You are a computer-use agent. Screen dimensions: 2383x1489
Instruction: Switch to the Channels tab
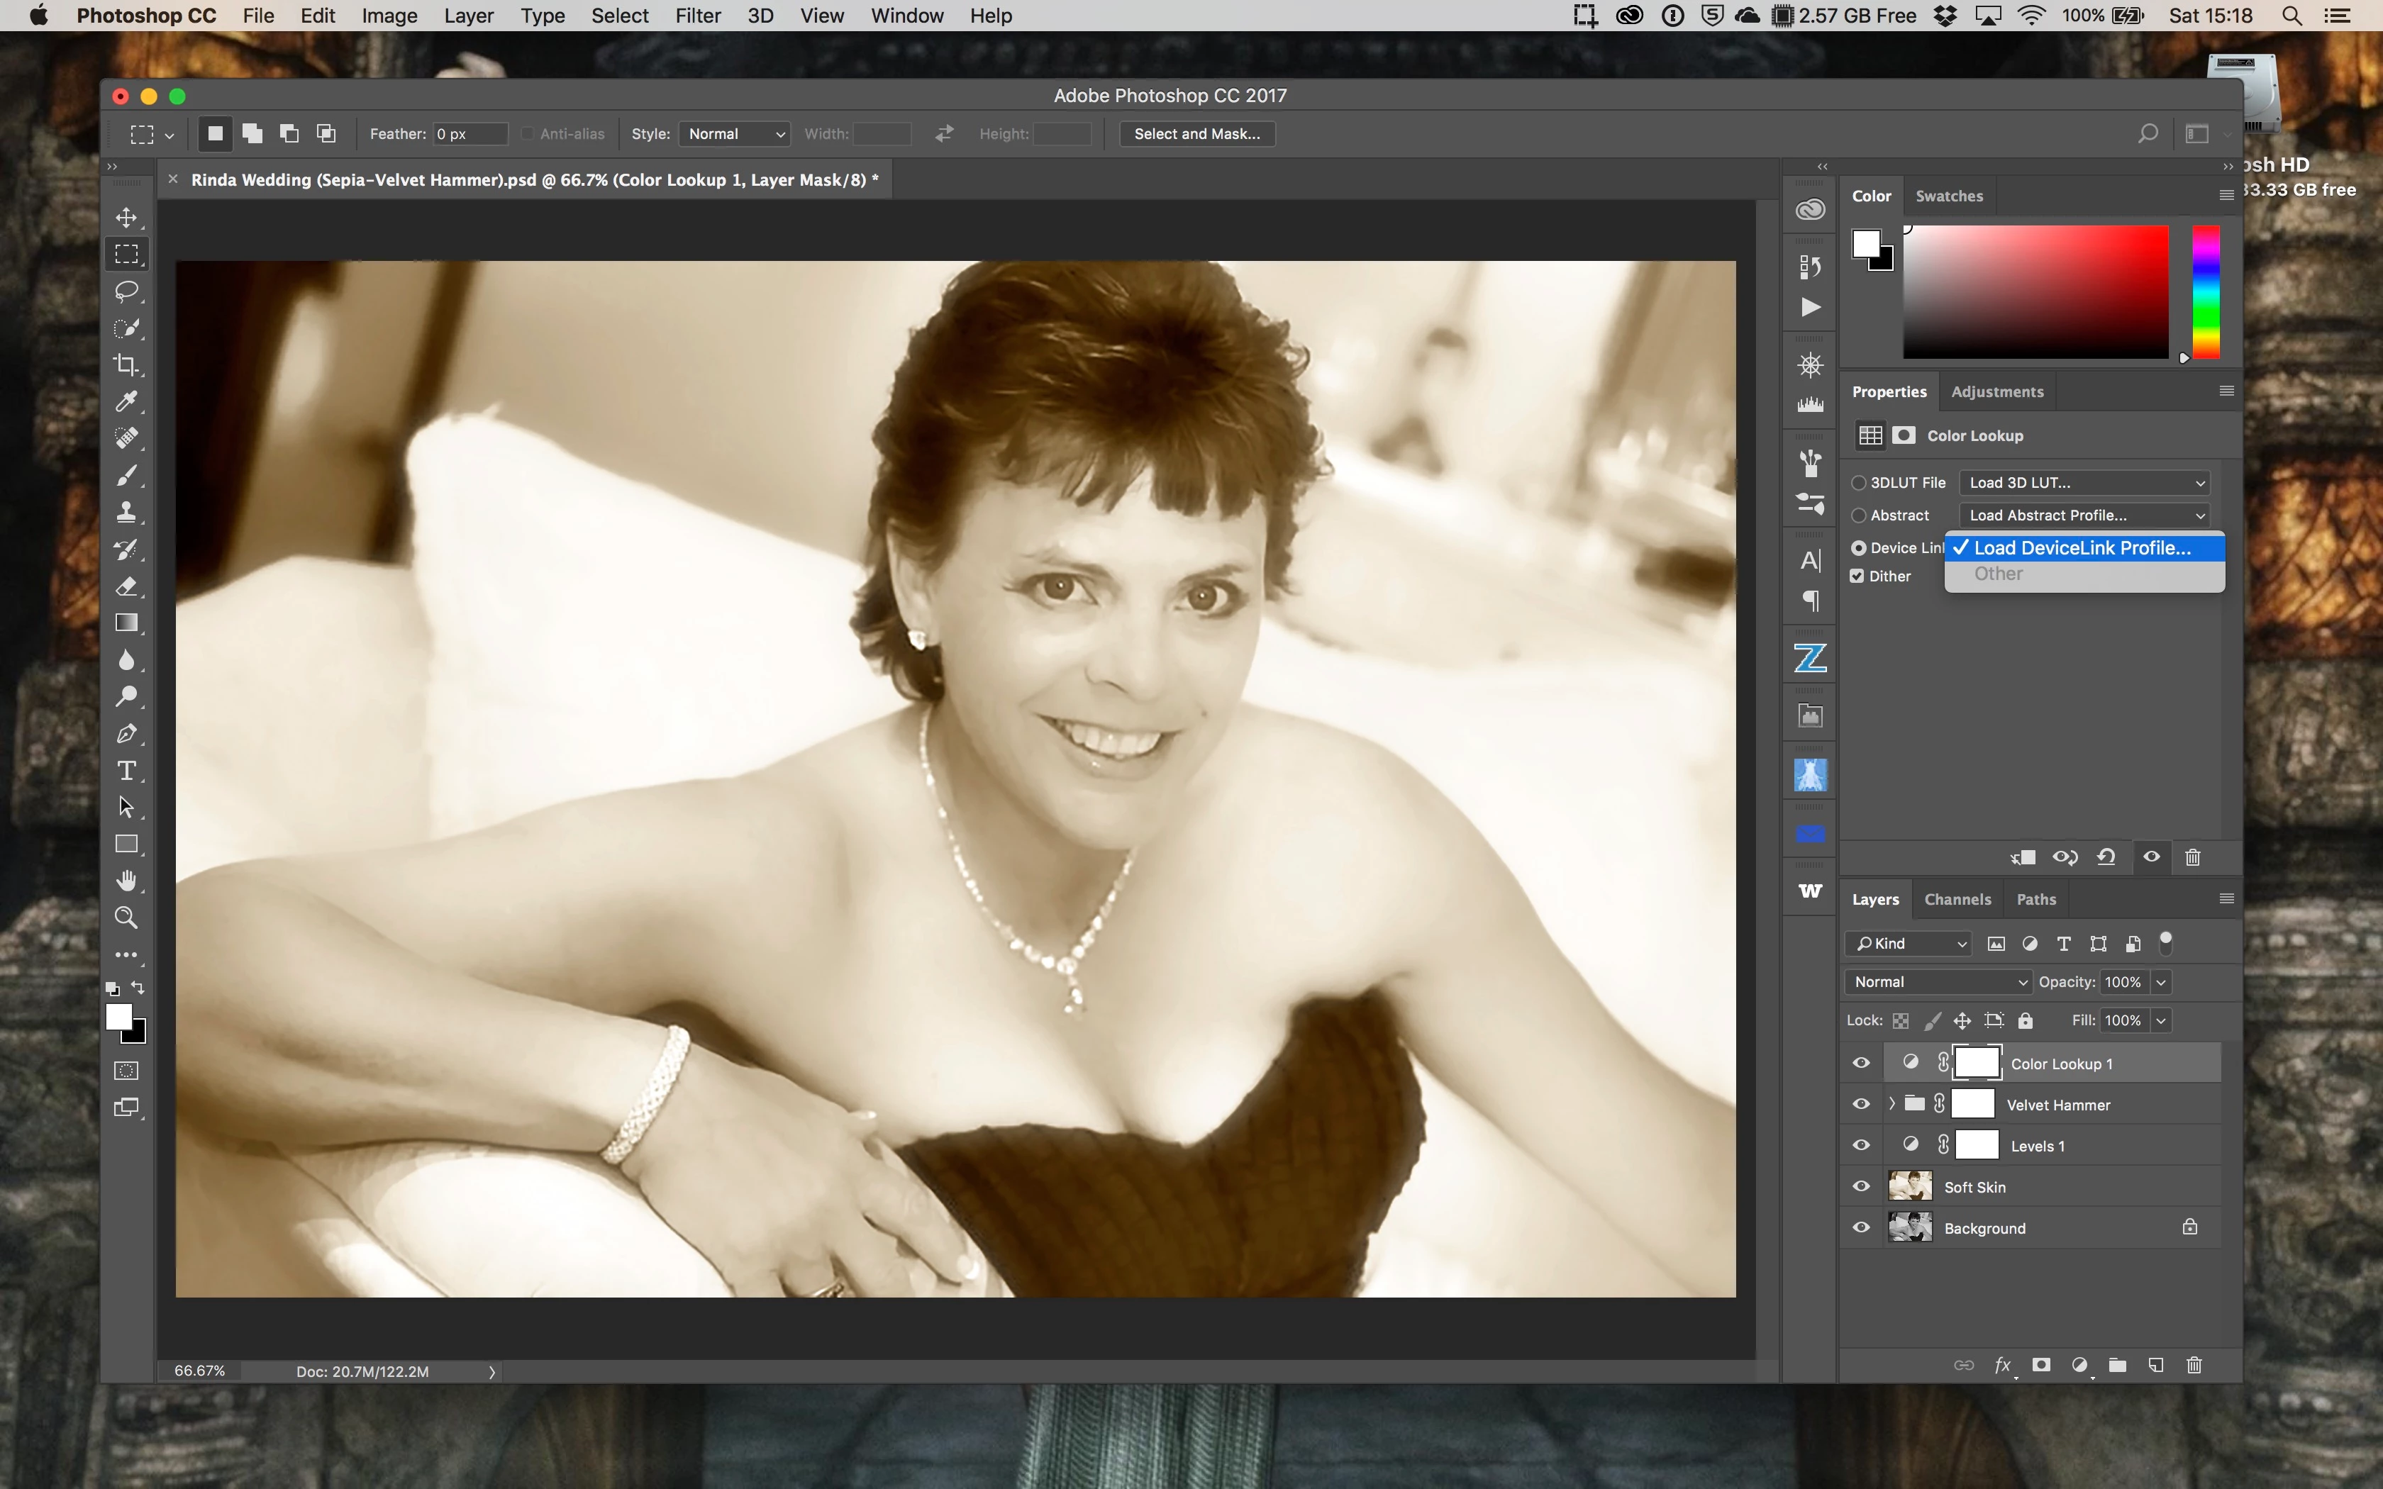pos(1957,899)
